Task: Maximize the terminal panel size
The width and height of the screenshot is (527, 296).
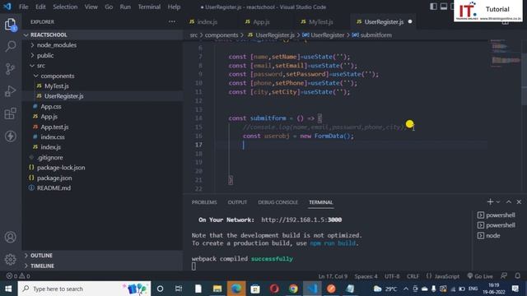Action: click(x=509, y=201)
